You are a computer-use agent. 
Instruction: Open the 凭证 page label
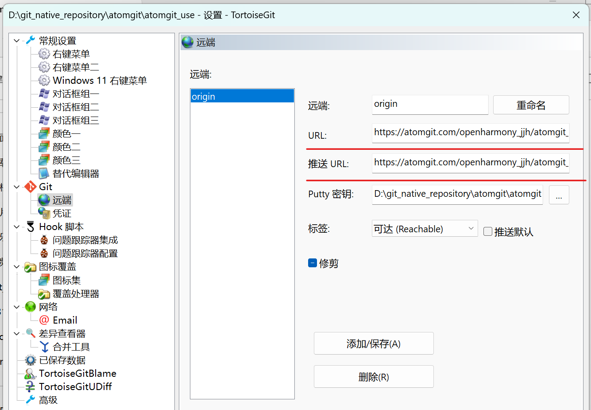(x=62, y=214)
